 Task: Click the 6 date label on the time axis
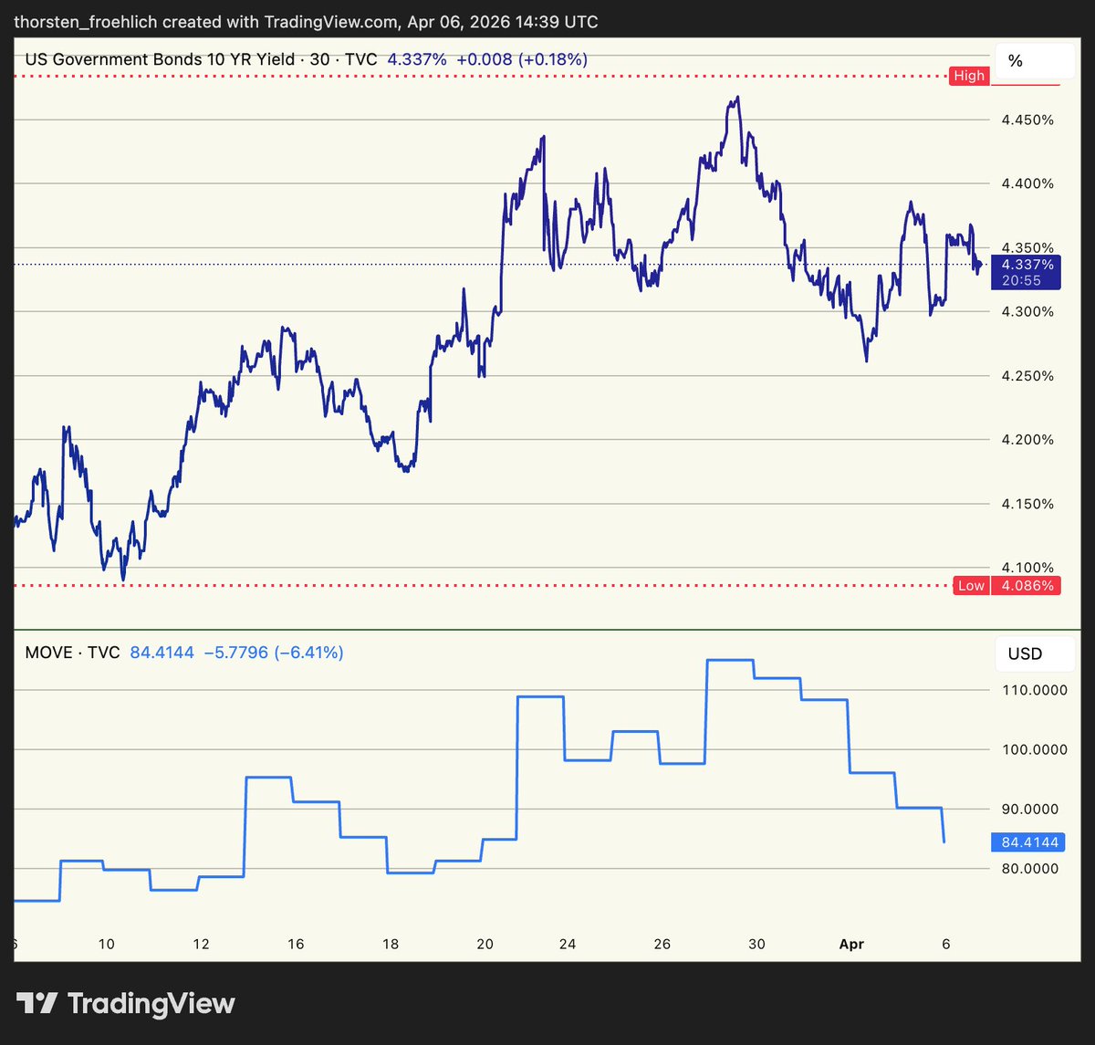pos(945,944)
